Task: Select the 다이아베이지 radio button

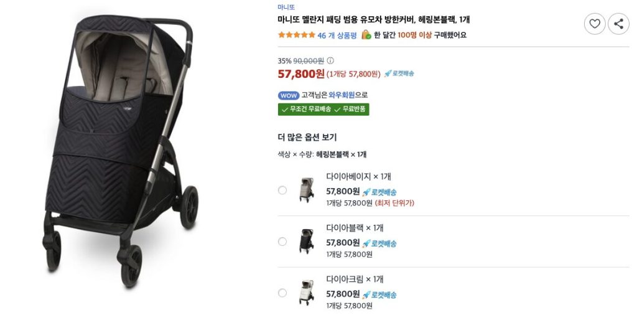Action: click(282, 190)
